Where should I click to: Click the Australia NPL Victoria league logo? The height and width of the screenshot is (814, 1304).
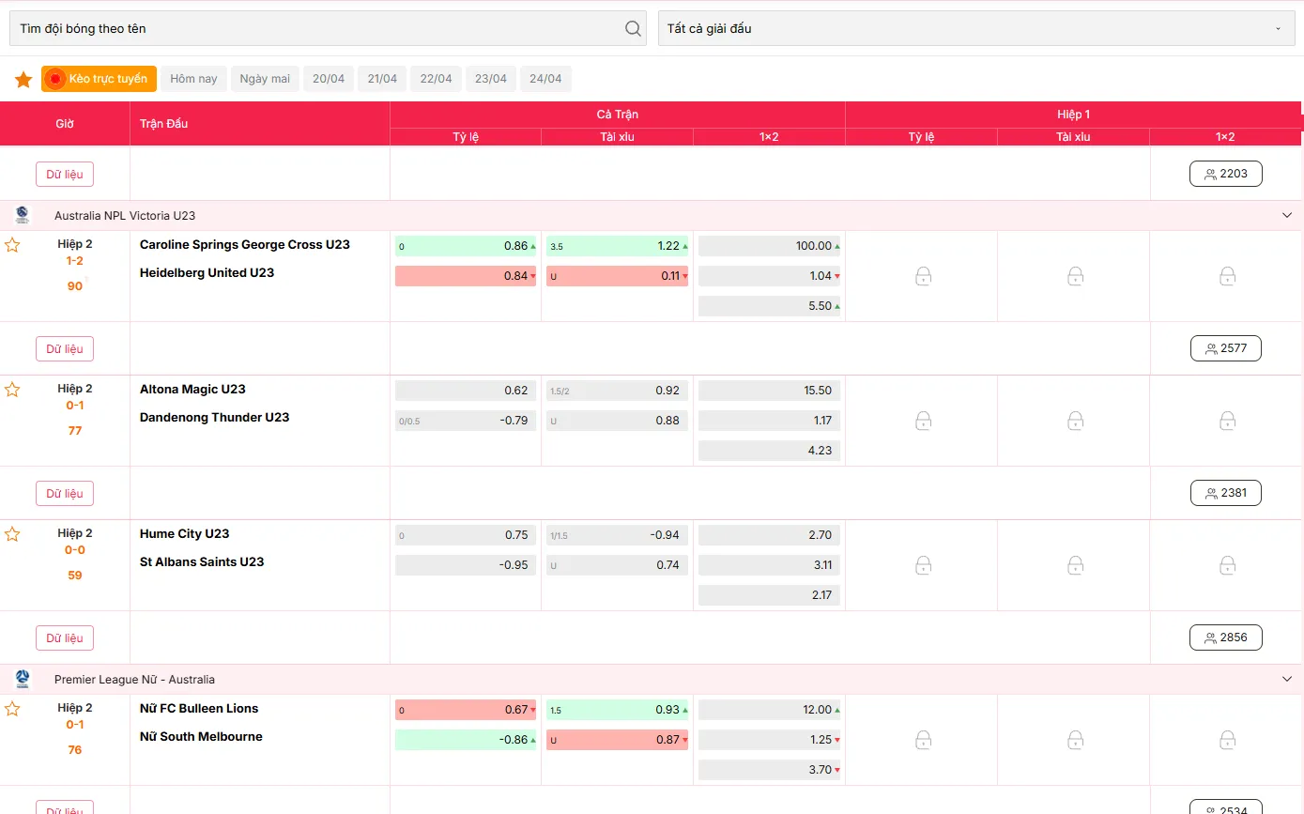pyautogui.click(x=23, y=216)
